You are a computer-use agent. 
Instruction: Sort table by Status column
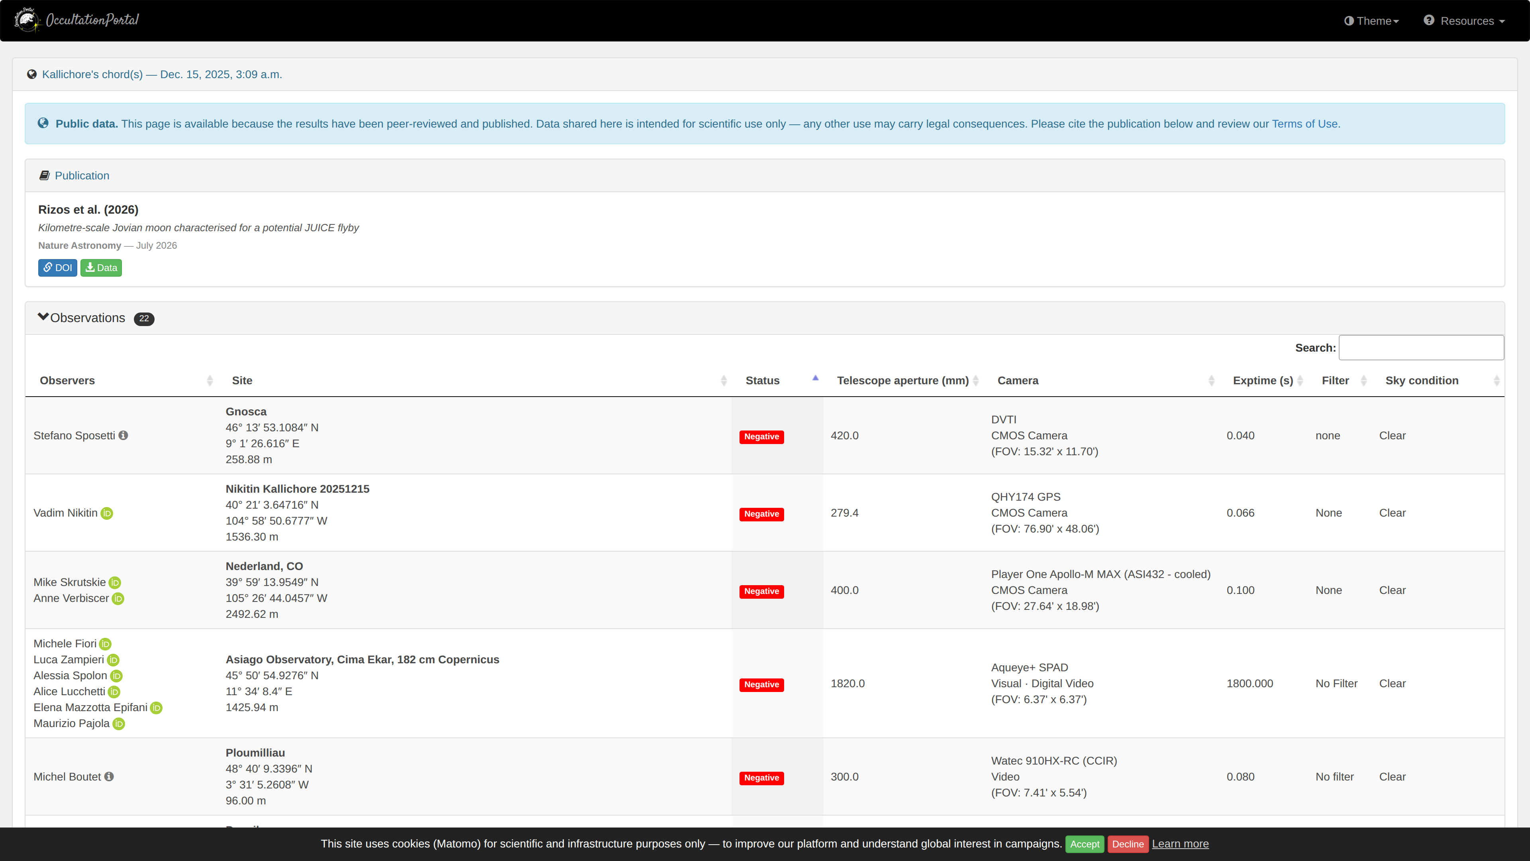(x=777, y=380)
